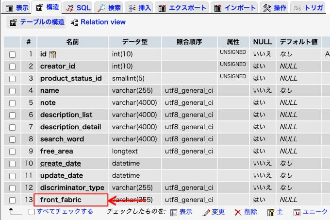Viewport: 330px width, 220px height.
Task: Check the discriminator_type row checkbox
Action: click(x=13, y=188)
